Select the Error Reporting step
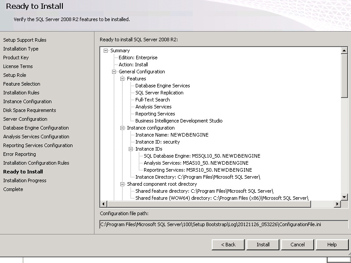This screenshot has width=351, height=263. (x=19, y=154)
